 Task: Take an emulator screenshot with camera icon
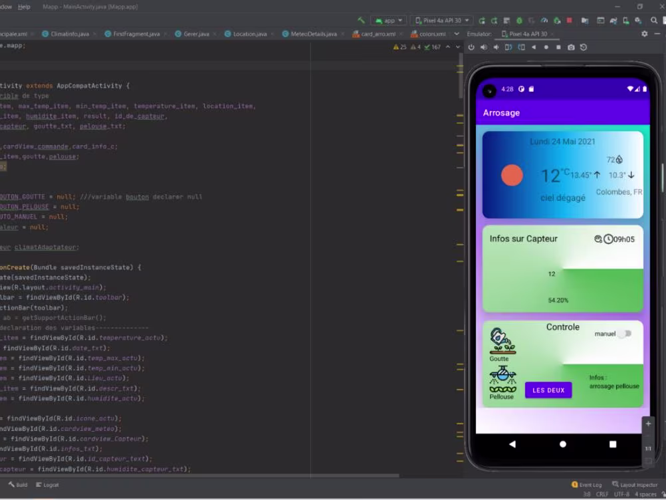click(x=571, y=47)
